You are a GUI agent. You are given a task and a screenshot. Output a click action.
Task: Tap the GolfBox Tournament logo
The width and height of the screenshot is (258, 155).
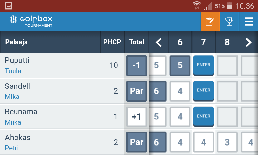31,21
